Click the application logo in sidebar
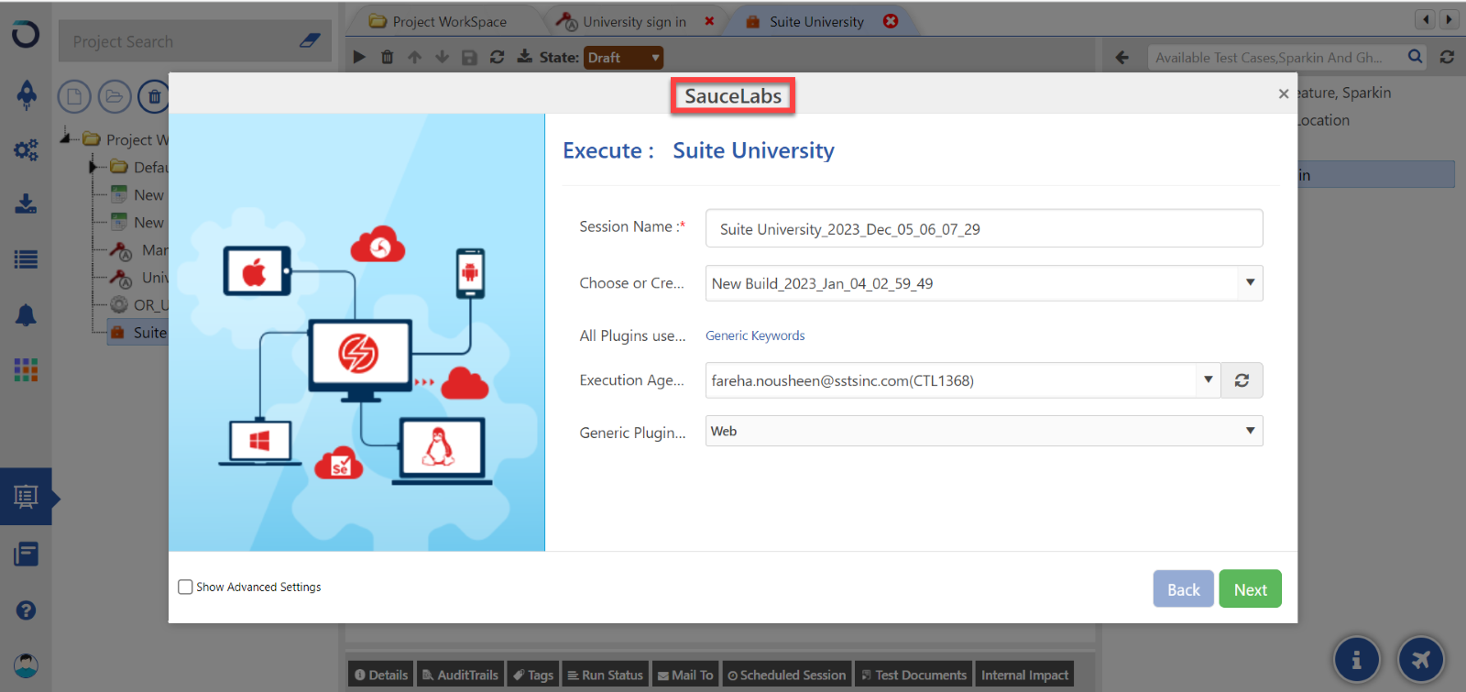The width and height of the screenshot is (1466, 692). (26, 35)
